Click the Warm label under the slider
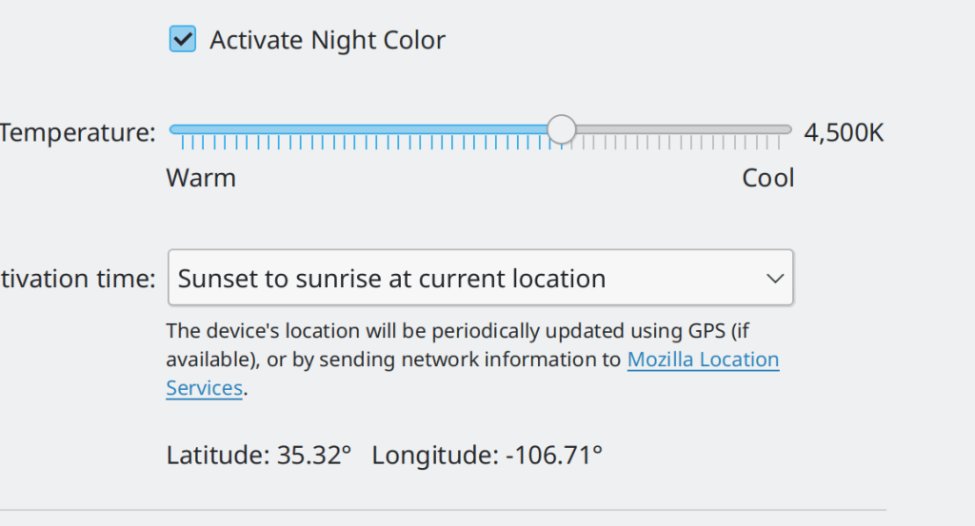Screen dimensions: 975x526 click(201, 178)
